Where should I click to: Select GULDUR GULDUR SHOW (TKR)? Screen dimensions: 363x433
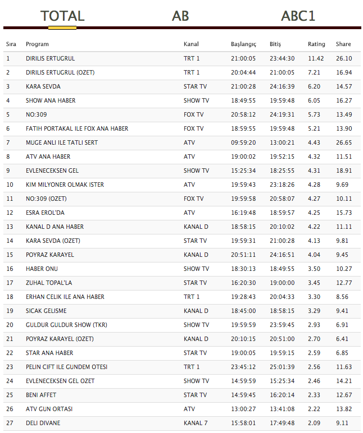[66, 325]
